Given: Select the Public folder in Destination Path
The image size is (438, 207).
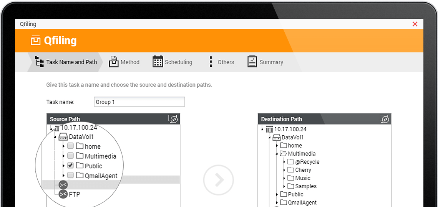Looking at the screenshot, I should (295, 194).
